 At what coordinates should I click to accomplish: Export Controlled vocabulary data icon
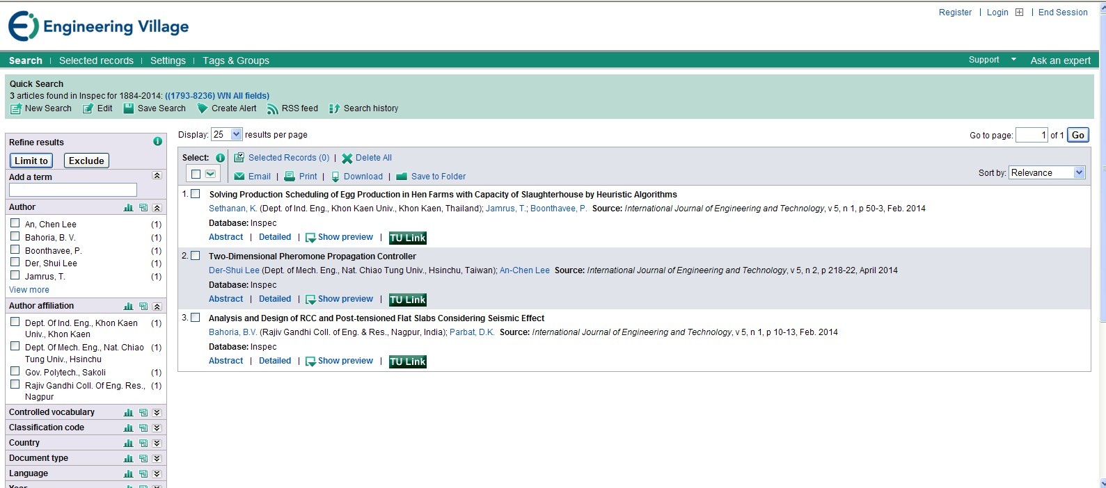coord(143,412)
